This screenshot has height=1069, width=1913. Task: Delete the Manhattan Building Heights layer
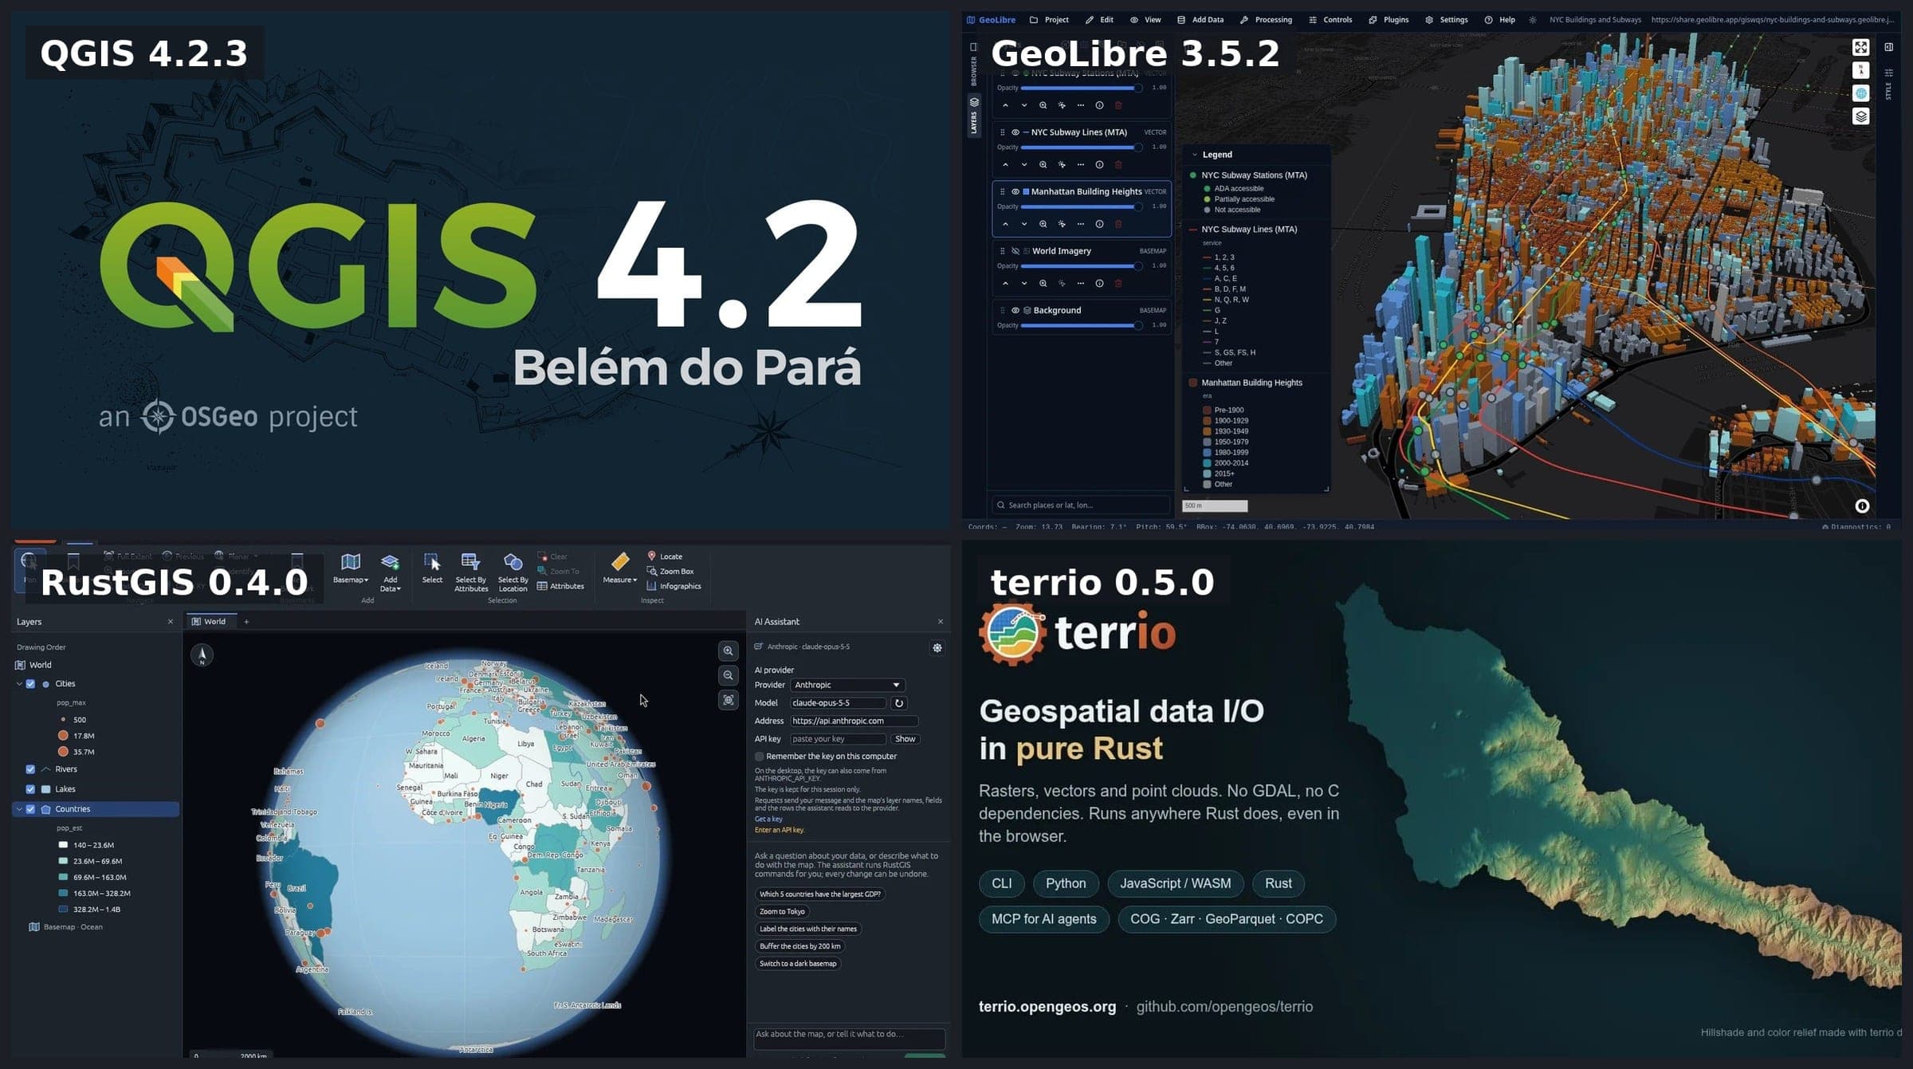pyautogui.click(x=1118, y=224)
